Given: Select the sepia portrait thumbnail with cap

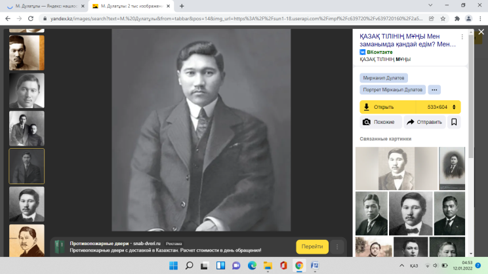Looking at the screenshot, I should pyautogui.click(x=27, y=52).
